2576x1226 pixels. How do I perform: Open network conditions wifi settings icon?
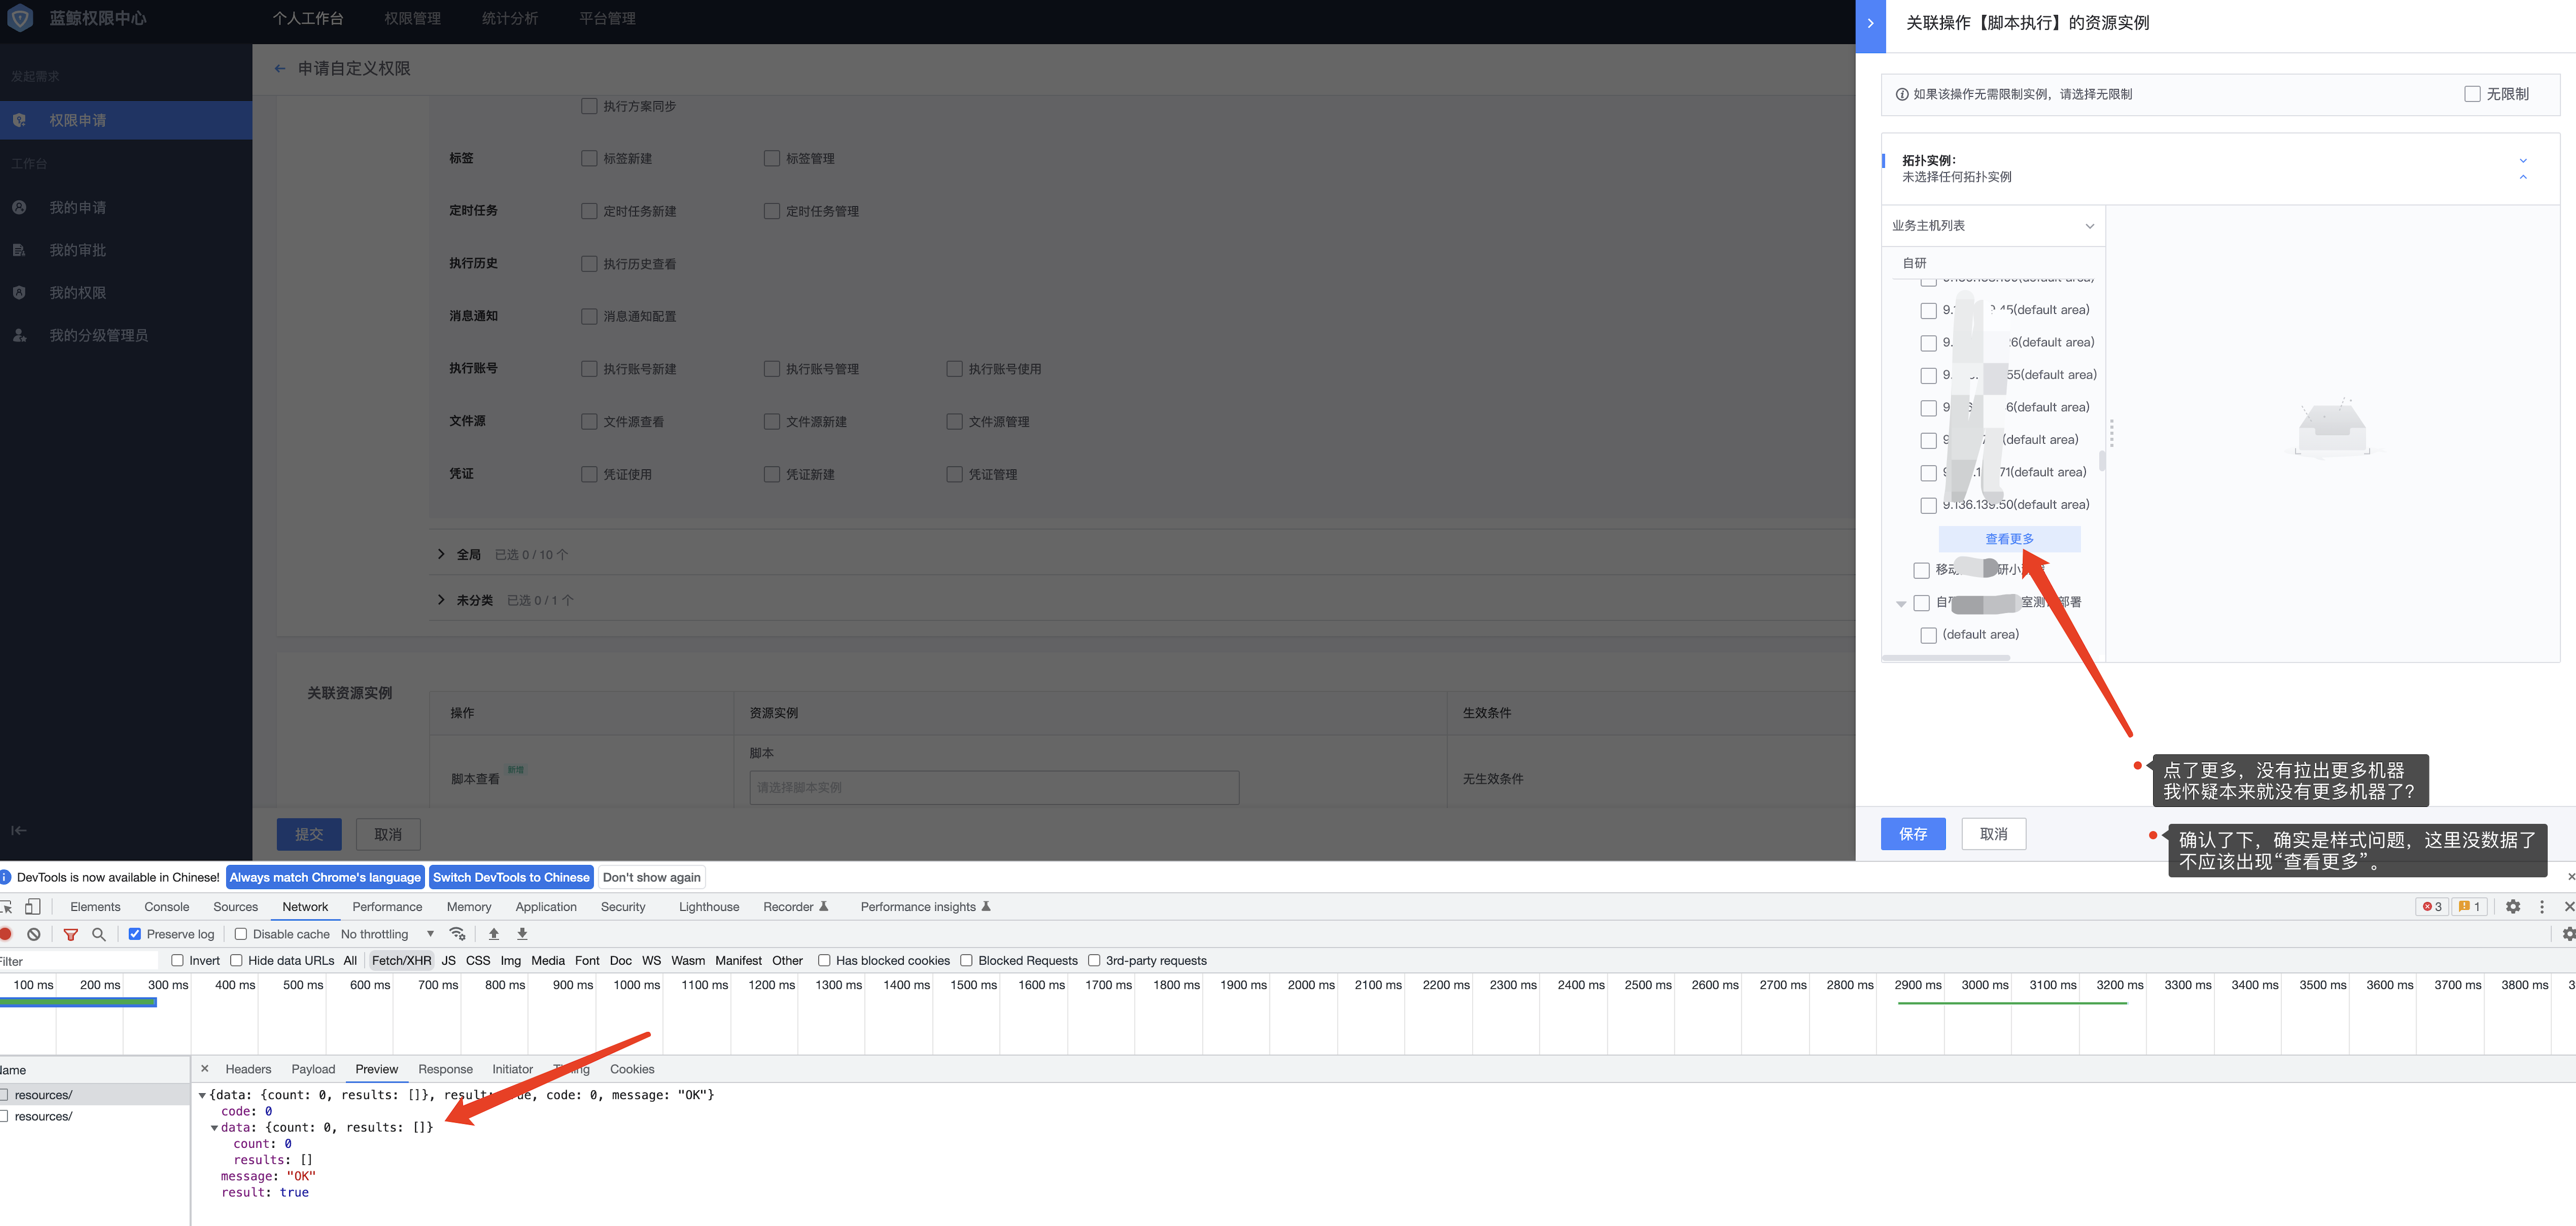coord(458,934)
